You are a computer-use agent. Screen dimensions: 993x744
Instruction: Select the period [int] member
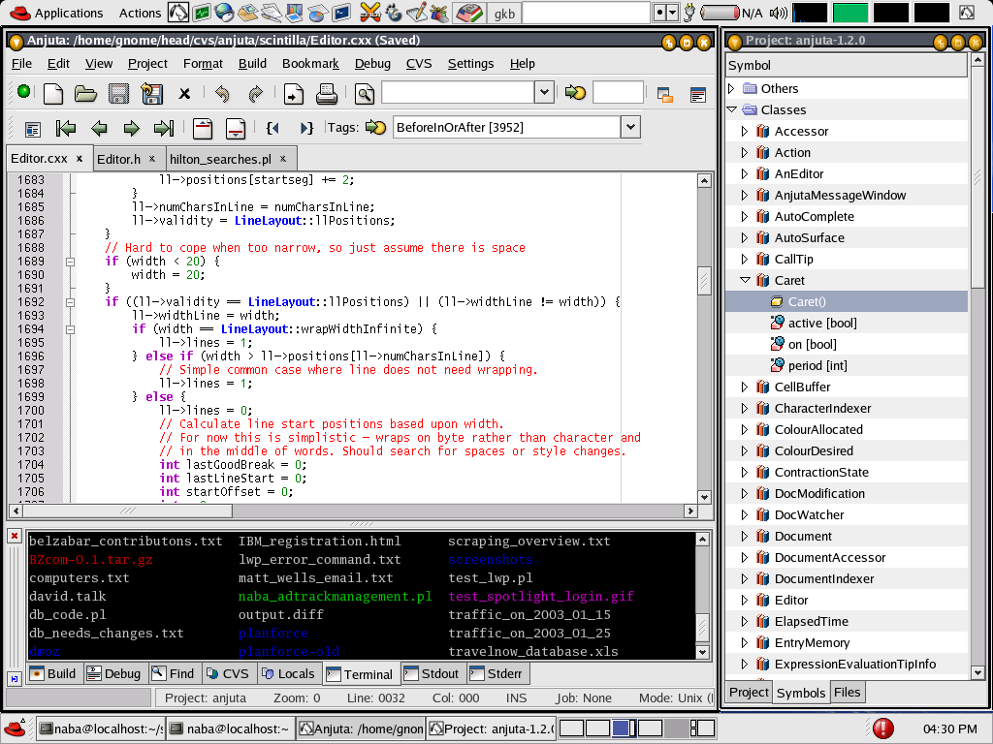click(x=817, y=365)
